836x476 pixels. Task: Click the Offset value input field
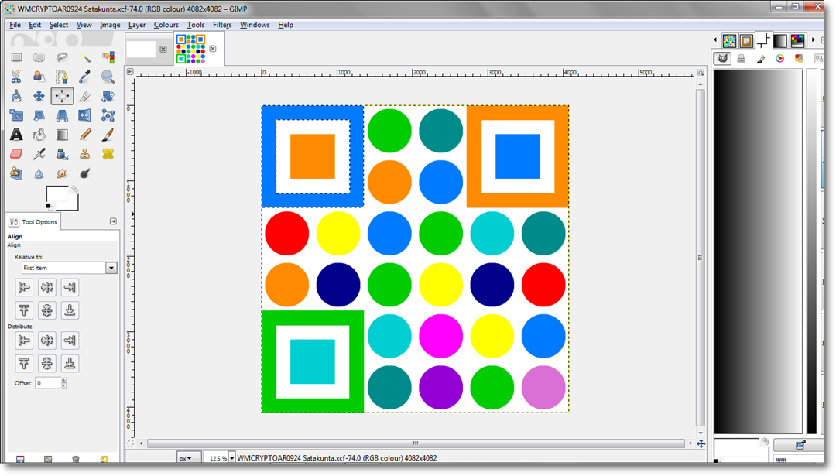click(49, 383)
